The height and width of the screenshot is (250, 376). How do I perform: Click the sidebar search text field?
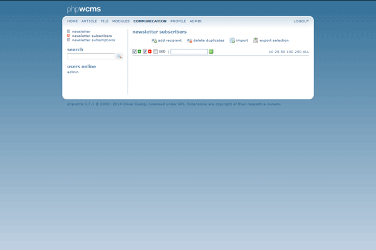[91, 56]
